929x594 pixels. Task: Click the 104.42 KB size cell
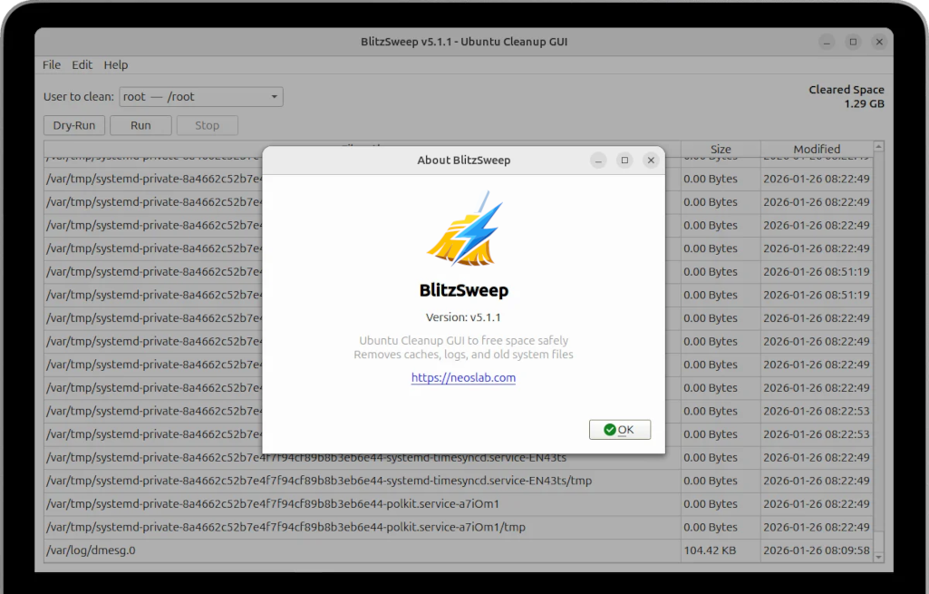click(x=721, y=550)
